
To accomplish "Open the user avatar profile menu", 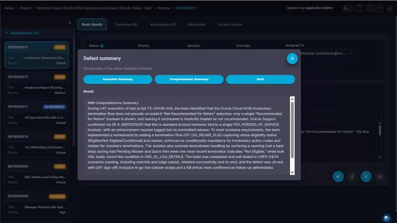I will coord(380,8).
